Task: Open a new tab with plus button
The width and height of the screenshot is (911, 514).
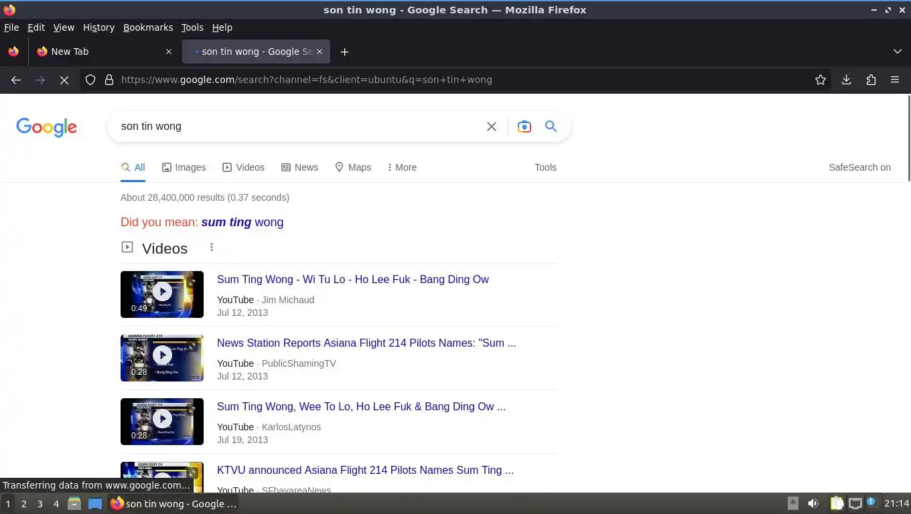Action: 344,52
